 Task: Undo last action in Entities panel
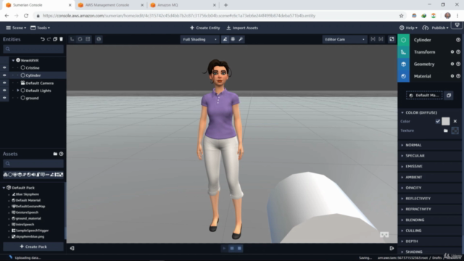[43, 39]
